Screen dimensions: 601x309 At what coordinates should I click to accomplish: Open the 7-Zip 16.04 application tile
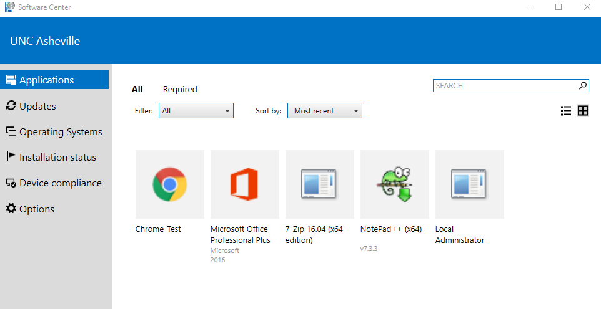319,184
